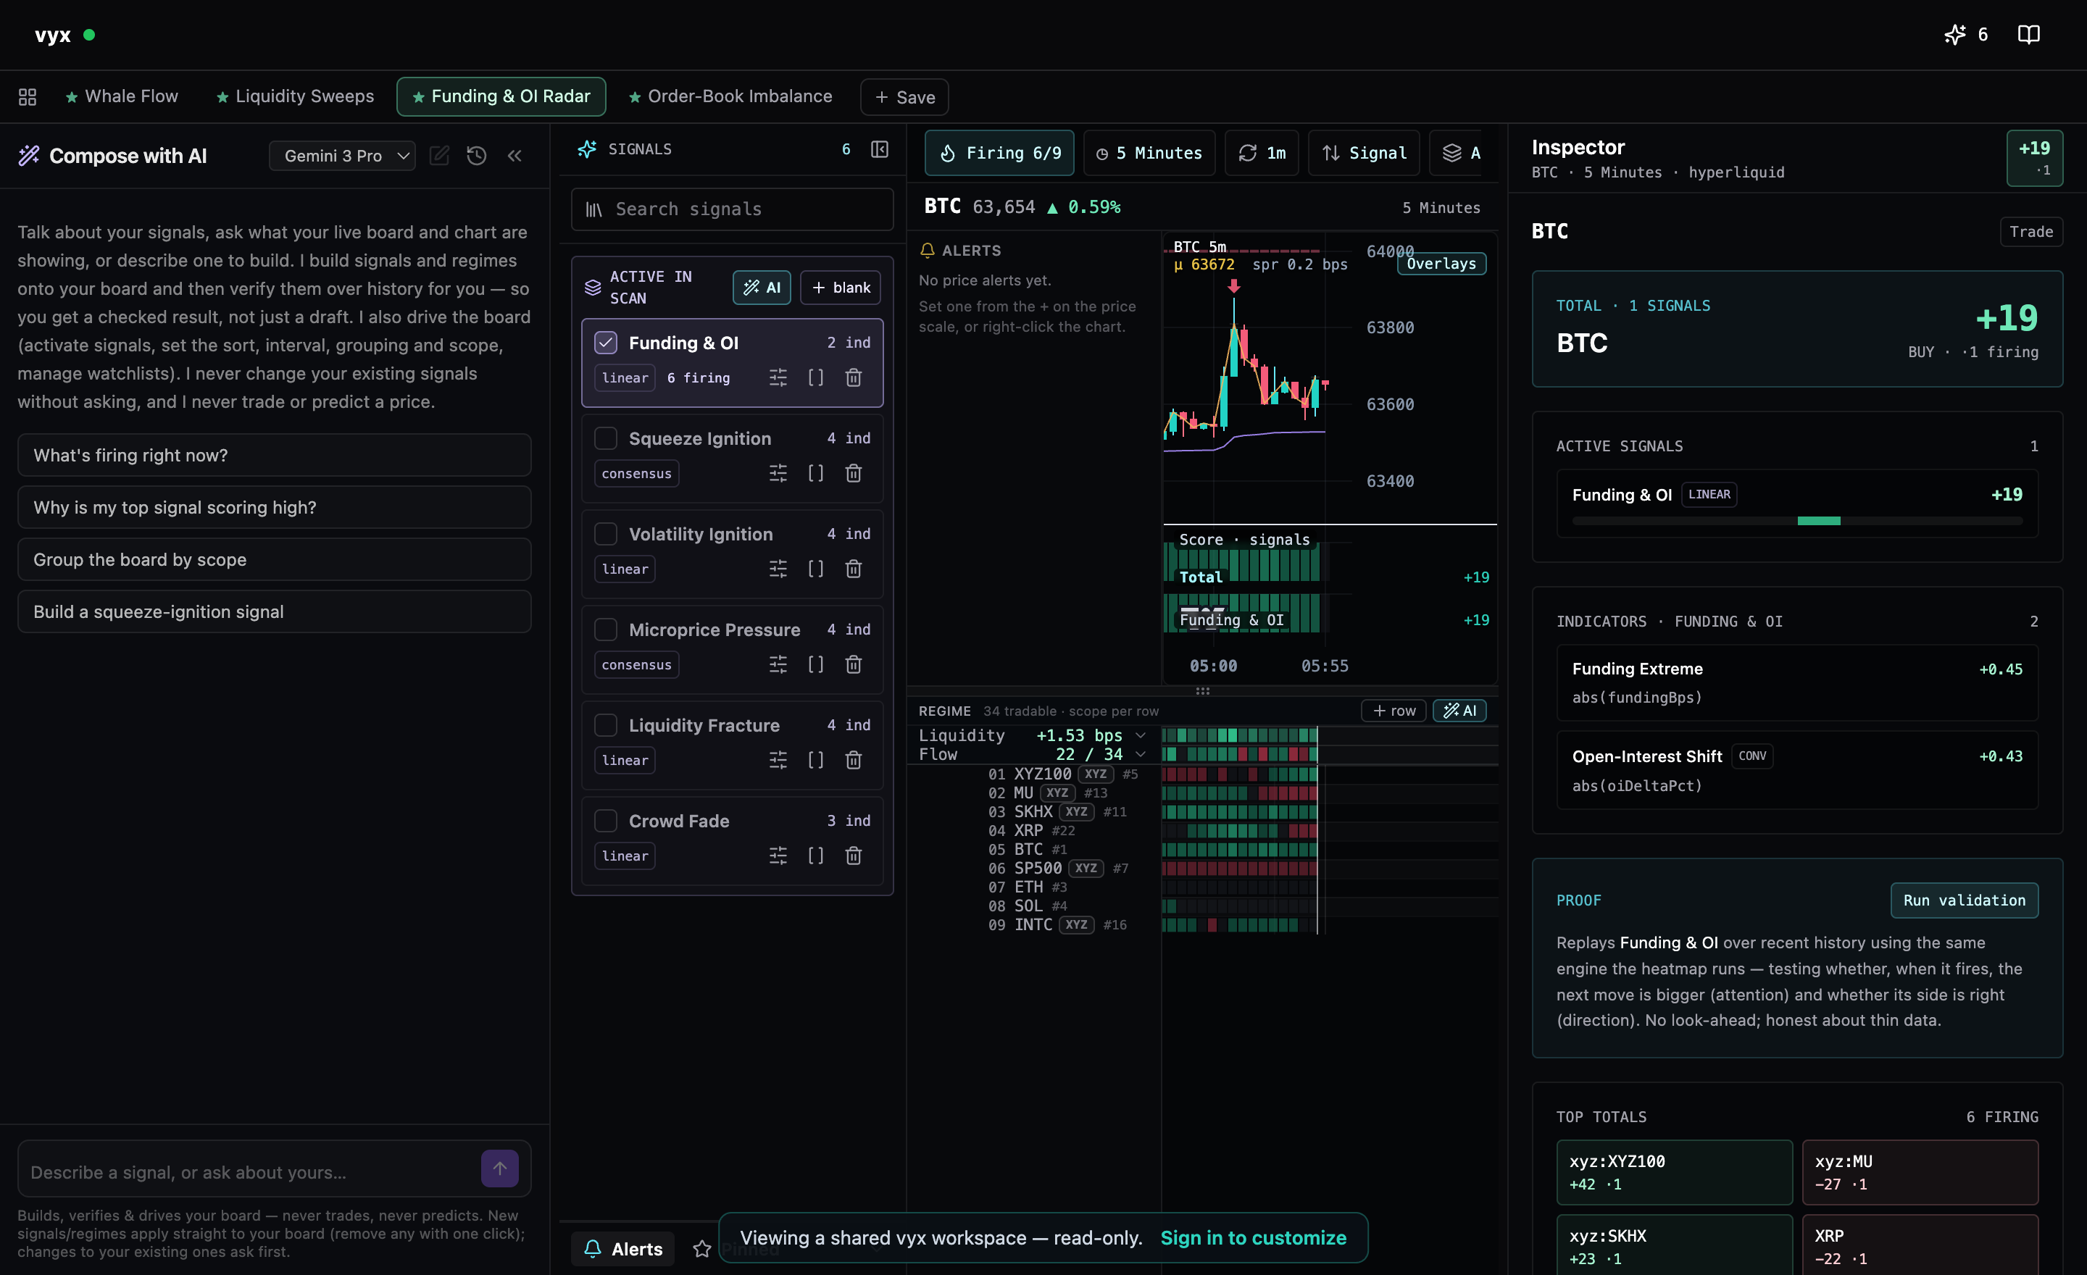Delete the Funding & OI signal
Screen dimensions: 2087x1275
tap(854, 377)
